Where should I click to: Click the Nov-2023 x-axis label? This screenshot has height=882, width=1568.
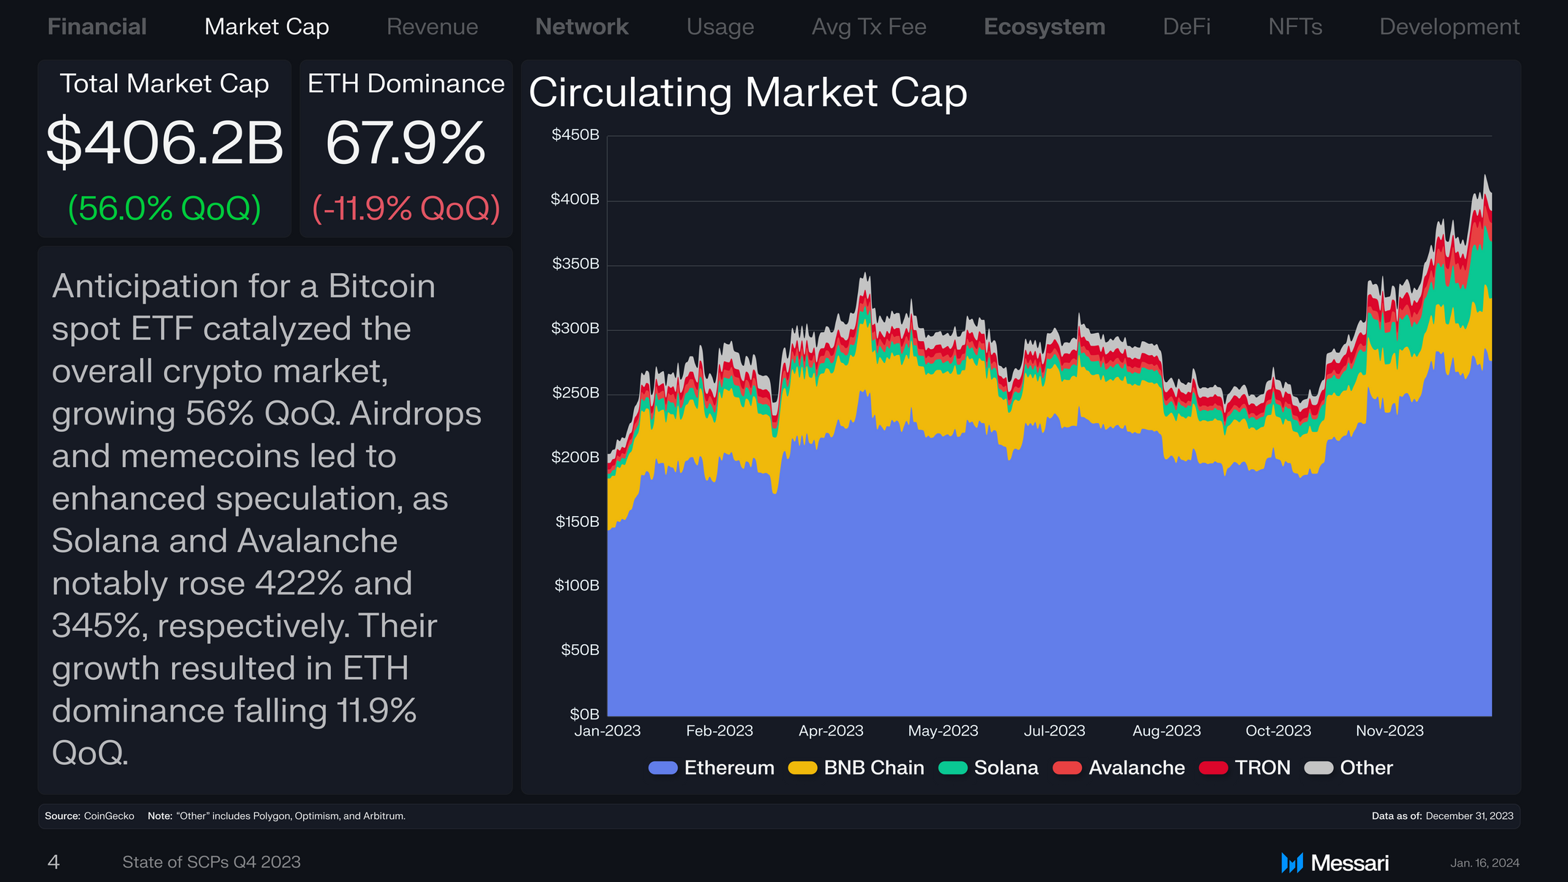click(1389, 731)
